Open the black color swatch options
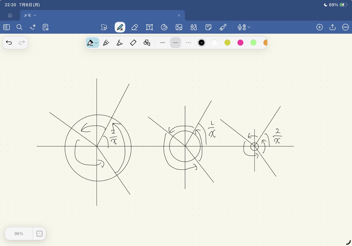Image resolution: width=352 pixels, height=246 pixels. tap(202, 43)
